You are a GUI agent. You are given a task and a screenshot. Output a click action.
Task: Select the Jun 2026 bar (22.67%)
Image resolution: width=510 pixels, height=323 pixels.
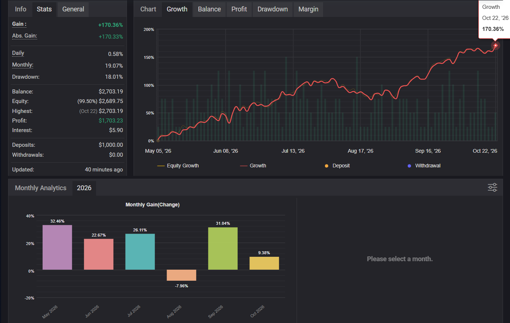click(99, 254)
